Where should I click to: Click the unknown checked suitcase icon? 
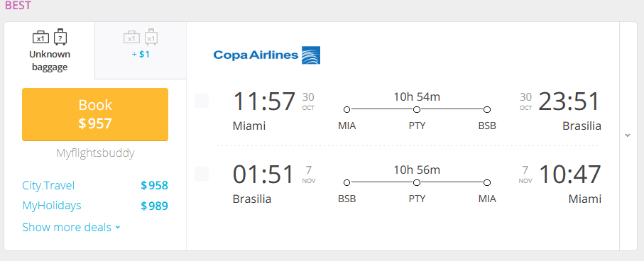tap(60, 37)
